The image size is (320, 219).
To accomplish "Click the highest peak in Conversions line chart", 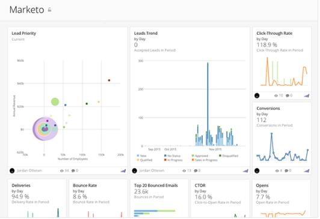I will click(271, 134).
